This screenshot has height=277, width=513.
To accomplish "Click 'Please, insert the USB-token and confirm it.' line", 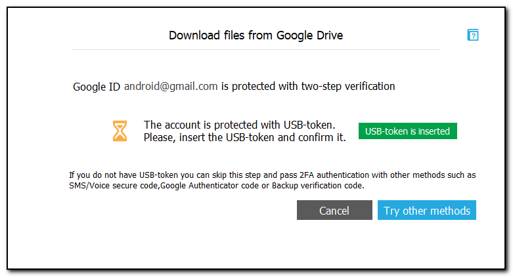I will coord(244,137).
